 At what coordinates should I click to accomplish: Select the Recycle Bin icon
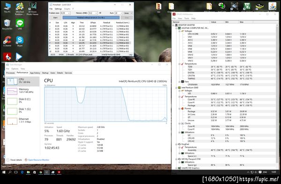click(x=7, y=24)
